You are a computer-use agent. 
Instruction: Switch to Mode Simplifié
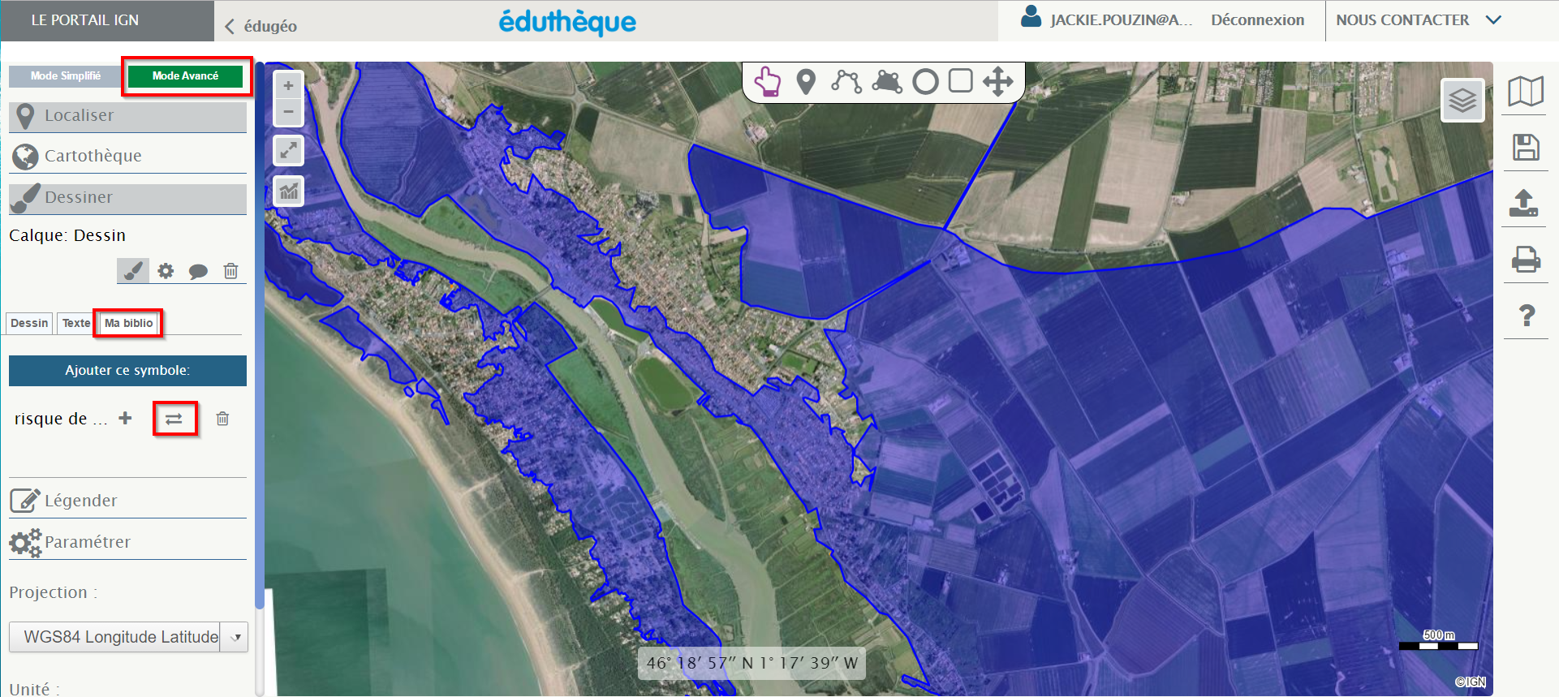(66, 76)
